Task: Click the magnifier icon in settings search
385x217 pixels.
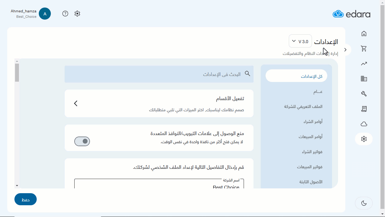Action: (x=248, y=74)
